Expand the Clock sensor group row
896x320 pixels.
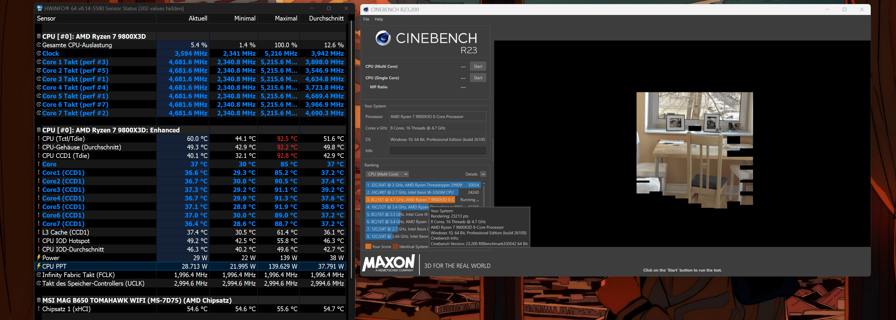tap(50, 53)
